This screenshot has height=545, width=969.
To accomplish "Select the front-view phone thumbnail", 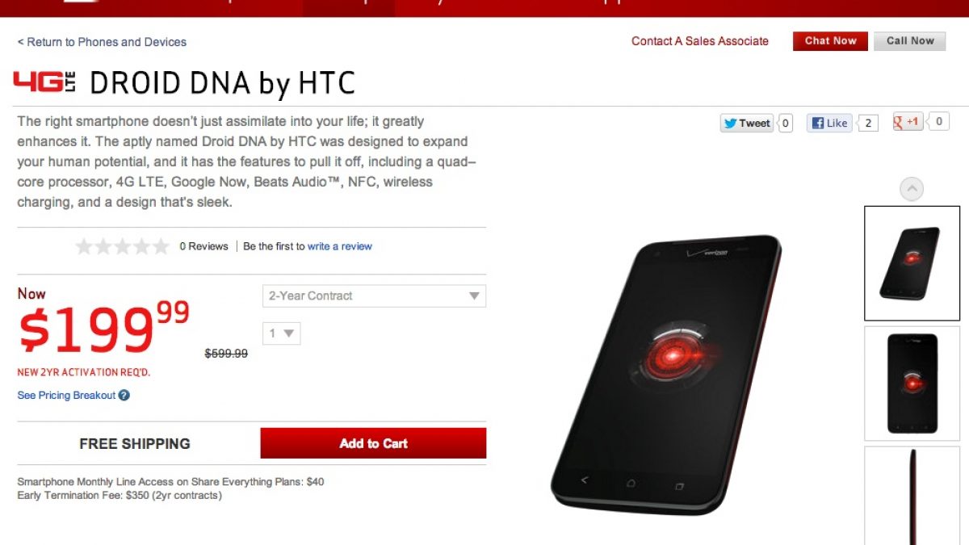I will click(912, 384).
